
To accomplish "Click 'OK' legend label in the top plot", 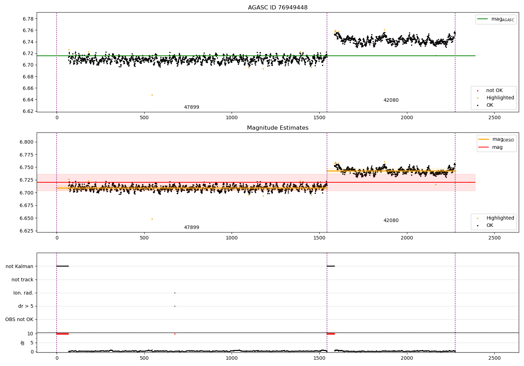I will tap(490, 105).
